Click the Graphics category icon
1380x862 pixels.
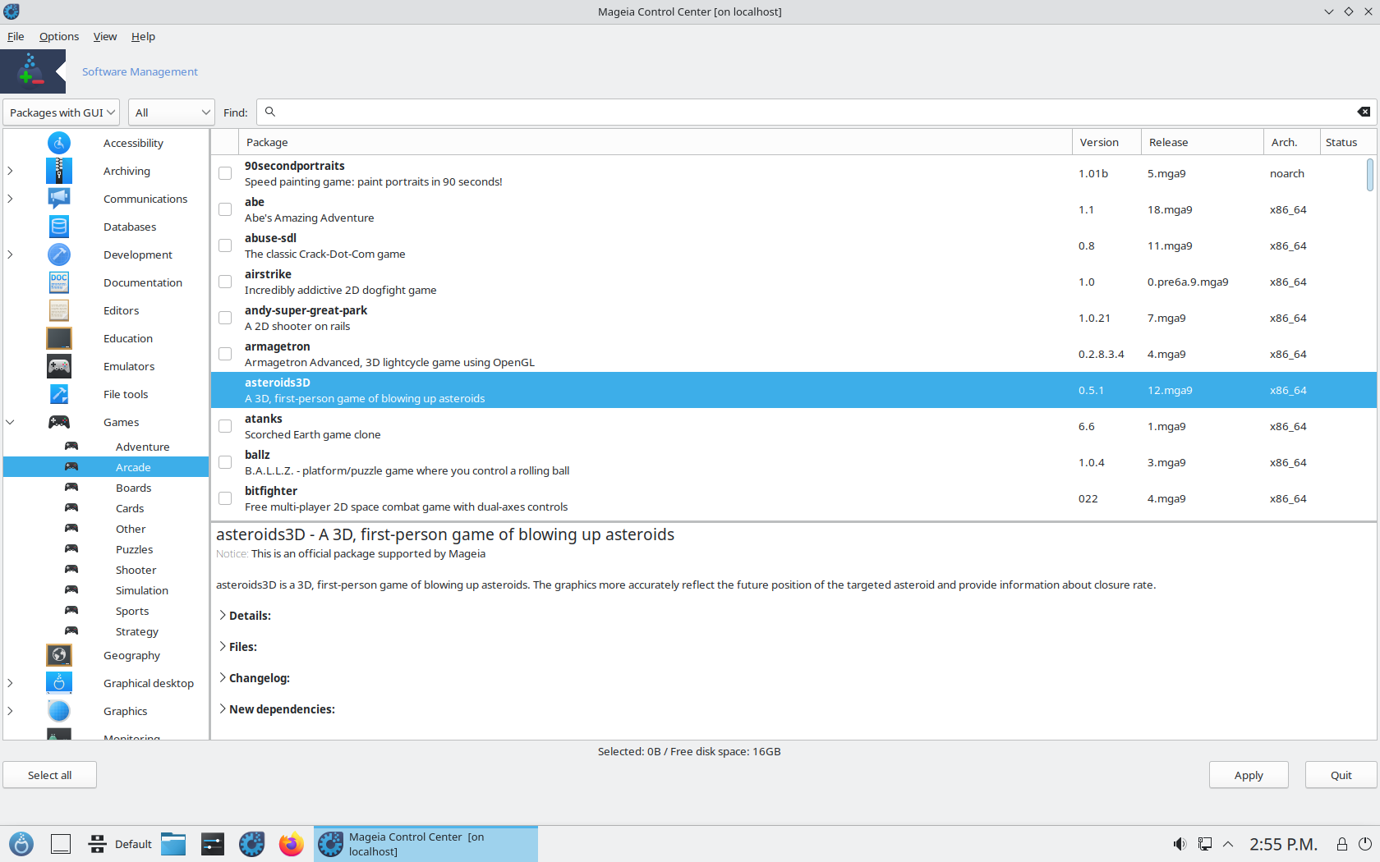point(59,711)
